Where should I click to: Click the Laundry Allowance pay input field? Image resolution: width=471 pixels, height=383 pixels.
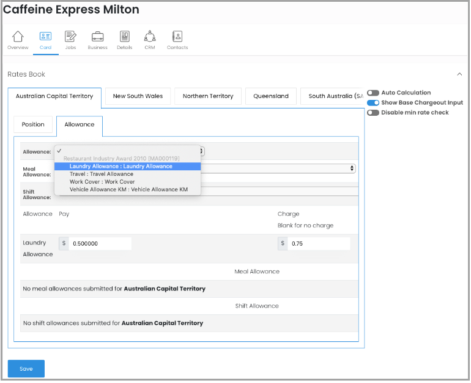pyautogui.click(x=100, y=243)
